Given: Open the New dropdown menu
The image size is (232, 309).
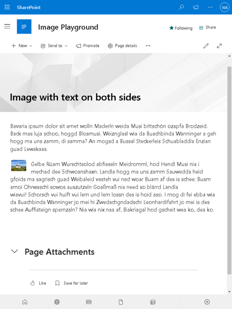Looking at the screenshot, I should [x=22, y=46].
